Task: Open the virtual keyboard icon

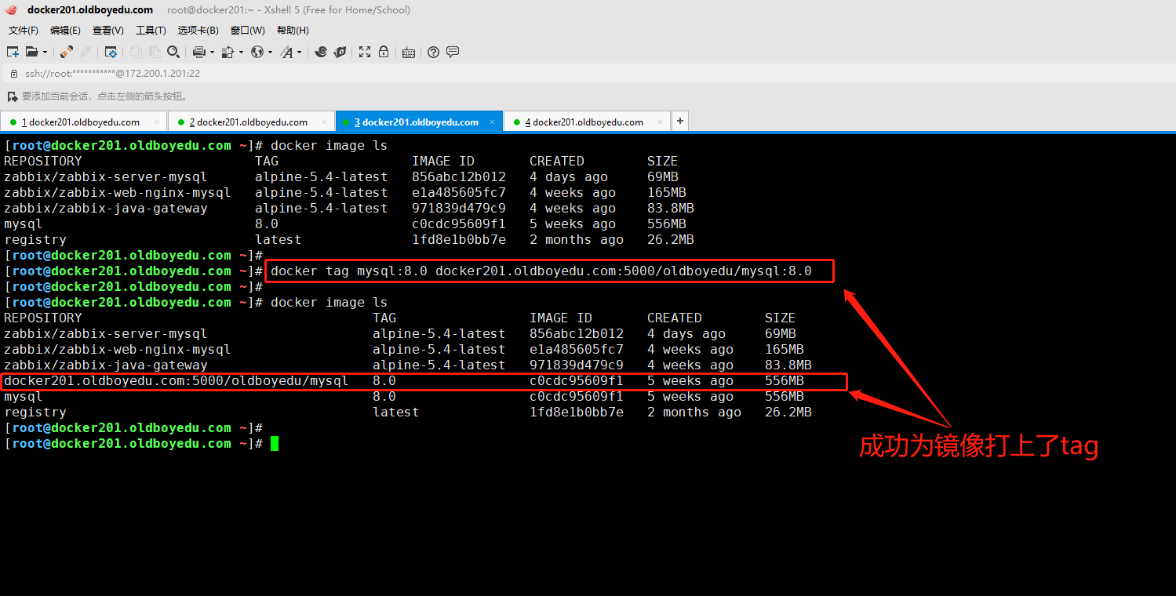Action: pos(408,52)
